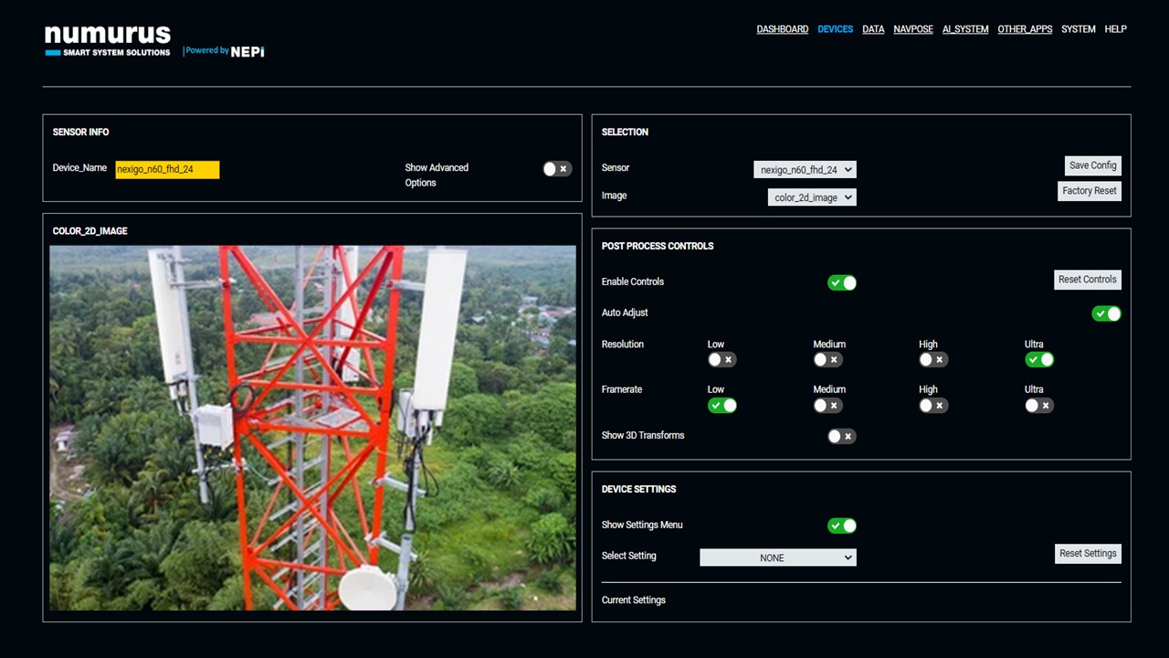Image resolution: width=1169 pixels, height=658 pixels.
Task: Disable Show Settings Menu
Action: [x=842, y=525]
